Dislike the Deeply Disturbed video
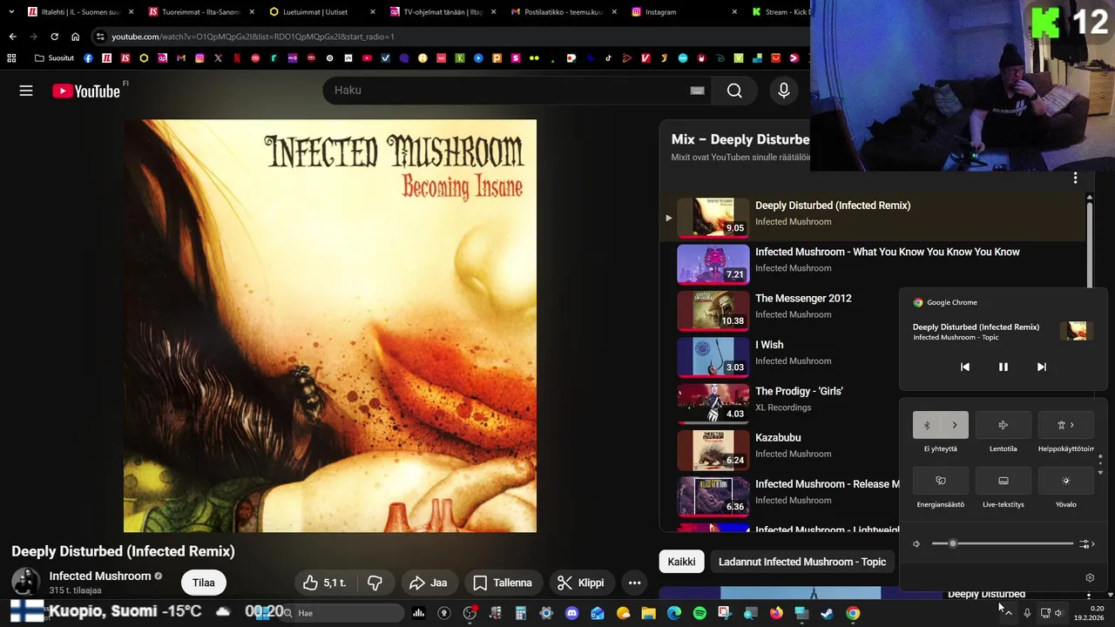 click(x=375, y=583)
